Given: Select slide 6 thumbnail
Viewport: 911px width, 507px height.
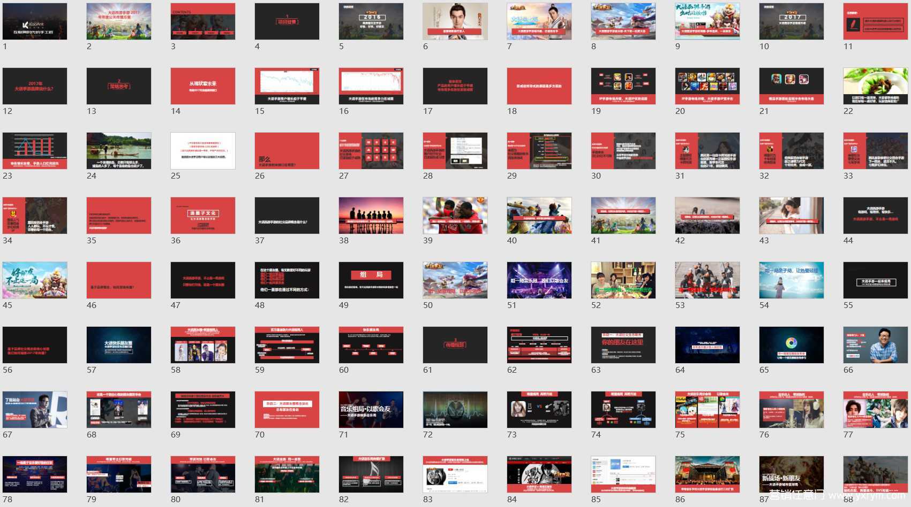Looking at the screenshot, I should click(x=455, y=21).
